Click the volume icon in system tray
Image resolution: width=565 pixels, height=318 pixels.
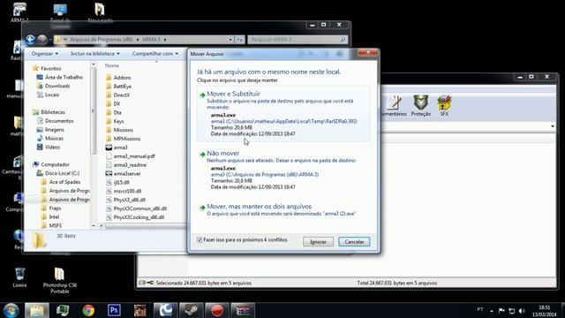[522, 310]
